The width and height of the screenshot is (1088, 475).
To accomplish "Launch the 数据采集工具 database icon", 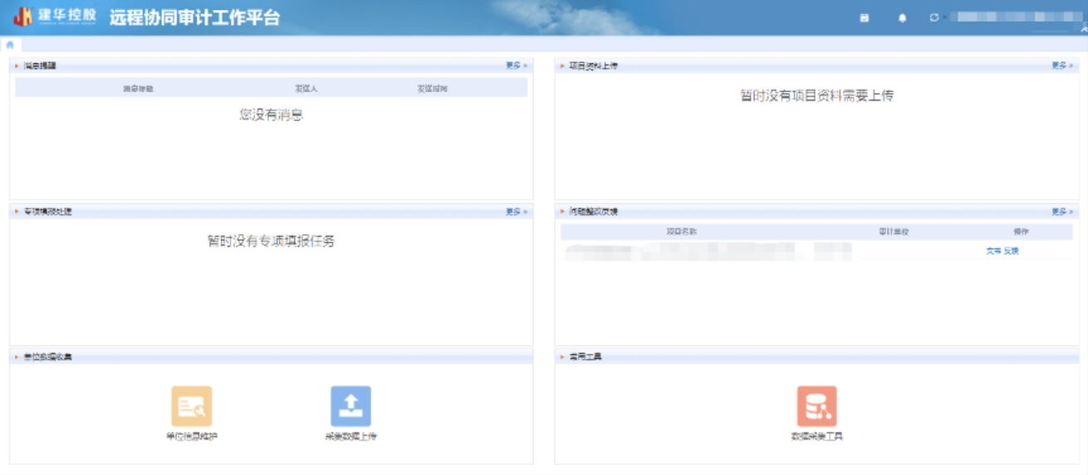I will point(816,406).
